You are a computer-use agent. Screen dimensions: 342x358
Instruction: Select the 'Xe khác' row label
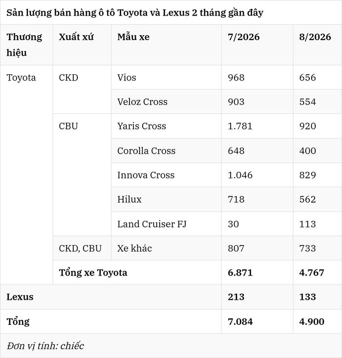click(x=134, y=248)
